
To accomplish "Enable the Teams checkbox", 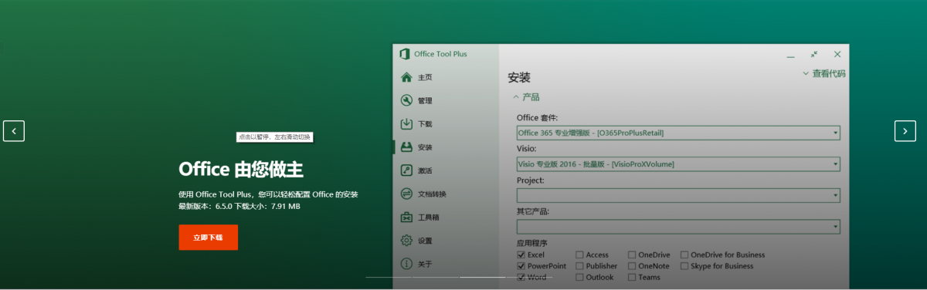I will tap(632, 277).
